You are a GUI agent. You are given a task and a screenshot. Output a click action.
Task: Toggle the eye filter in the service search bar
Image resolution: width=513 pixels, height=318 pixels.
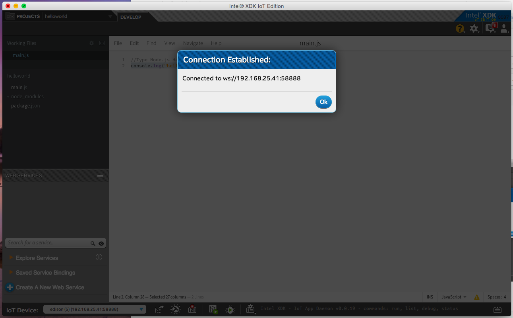tap(101, 243)
